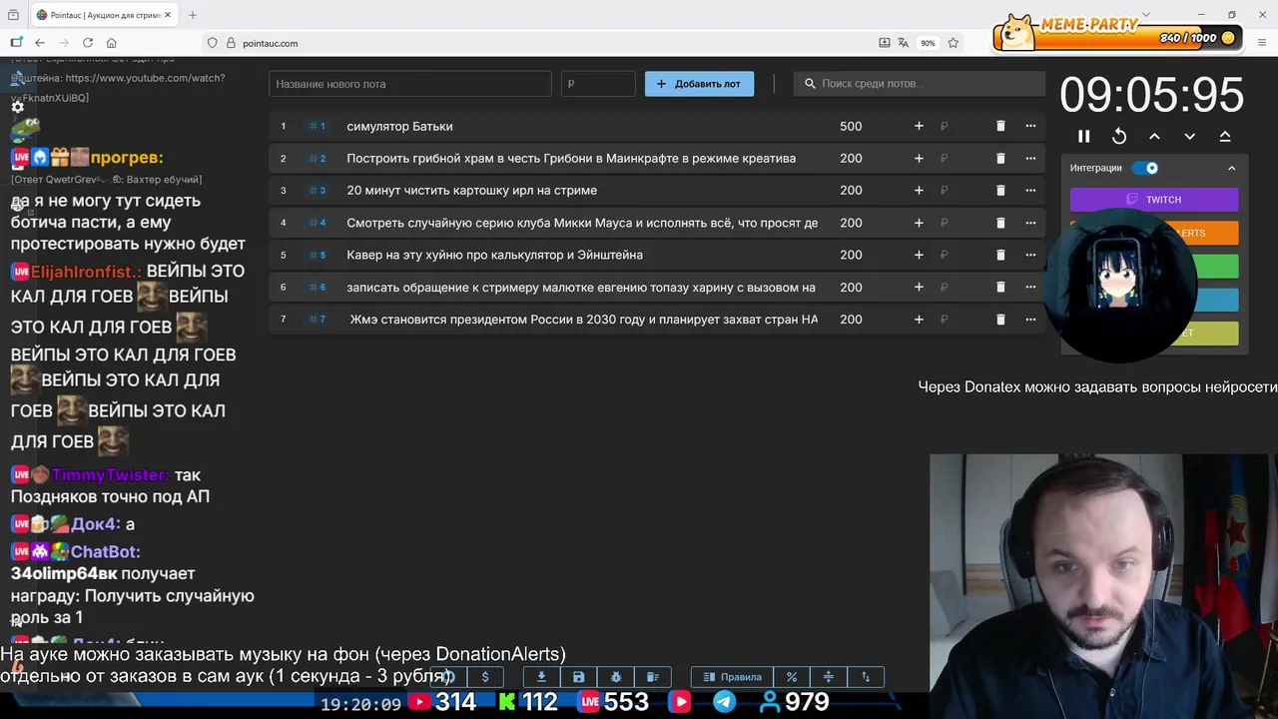Reset the auction timer
Image resolution: width=1278 pixels, height=719 pixels.
click(1119, 137)
